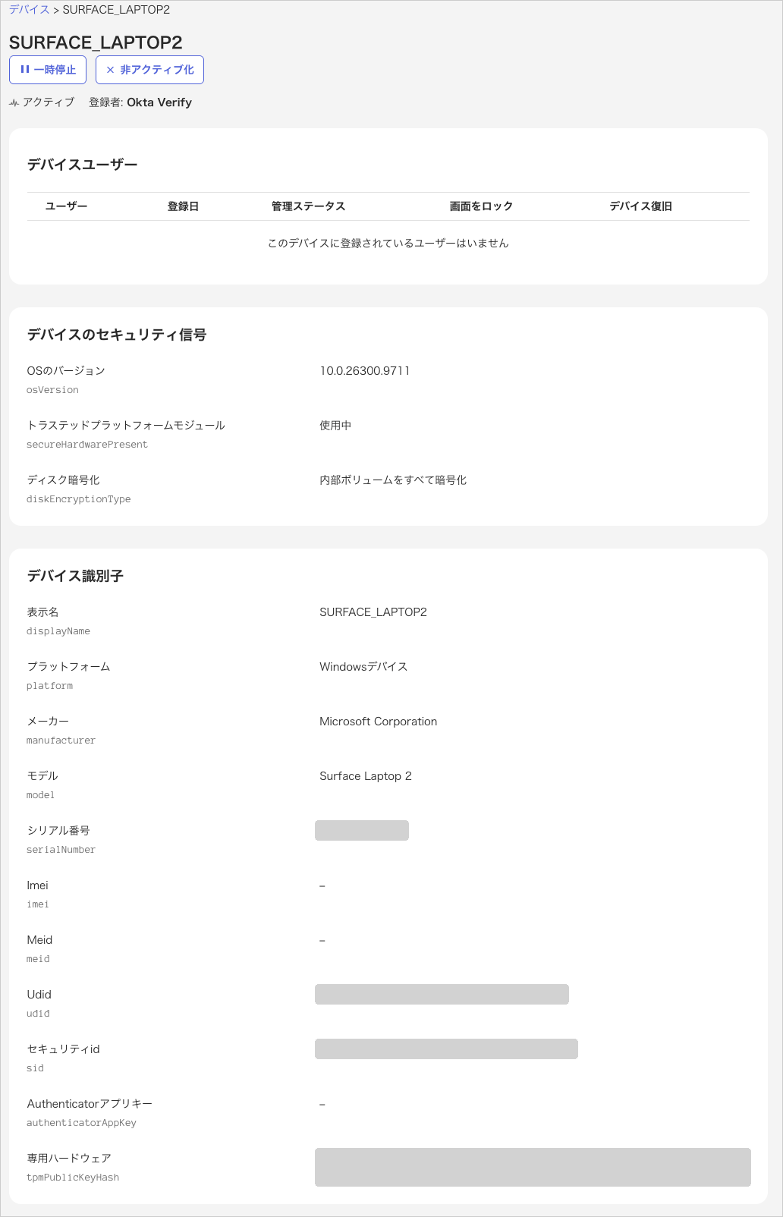The image size is (783, 1217).
Task: Click the SURFACE_LAPTOP2 page heading
Action: click(x=96, y=42)
